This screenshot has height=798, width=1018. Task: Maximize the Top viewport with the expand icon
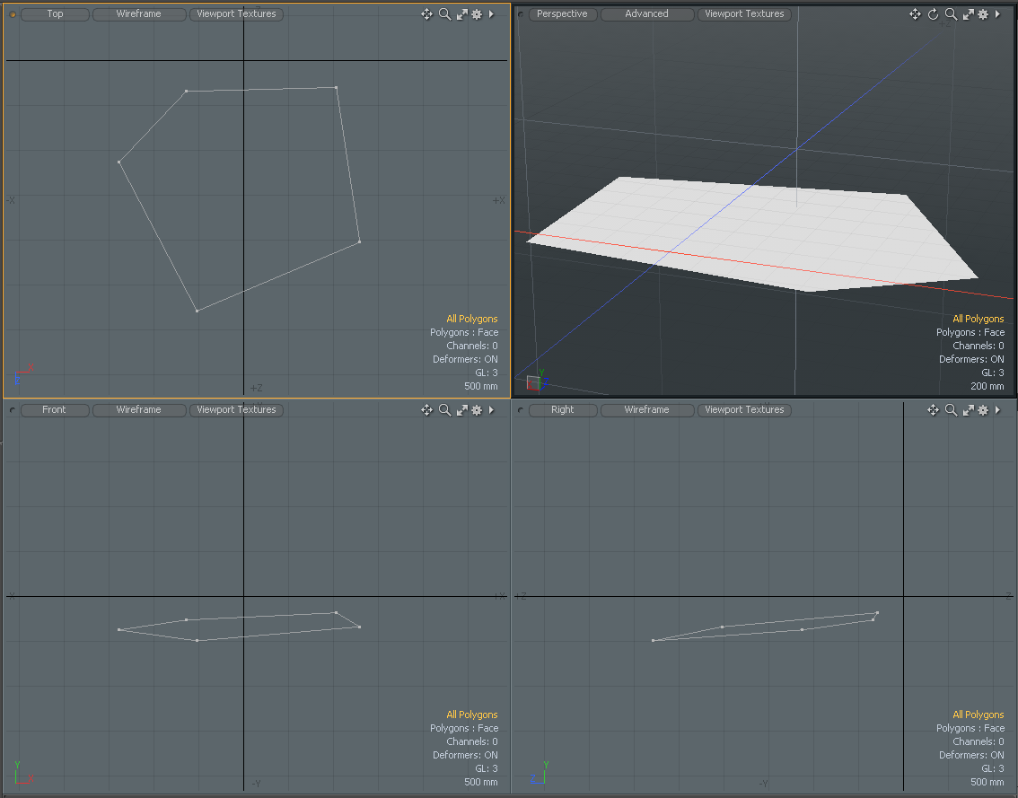(x=461, y=14)
